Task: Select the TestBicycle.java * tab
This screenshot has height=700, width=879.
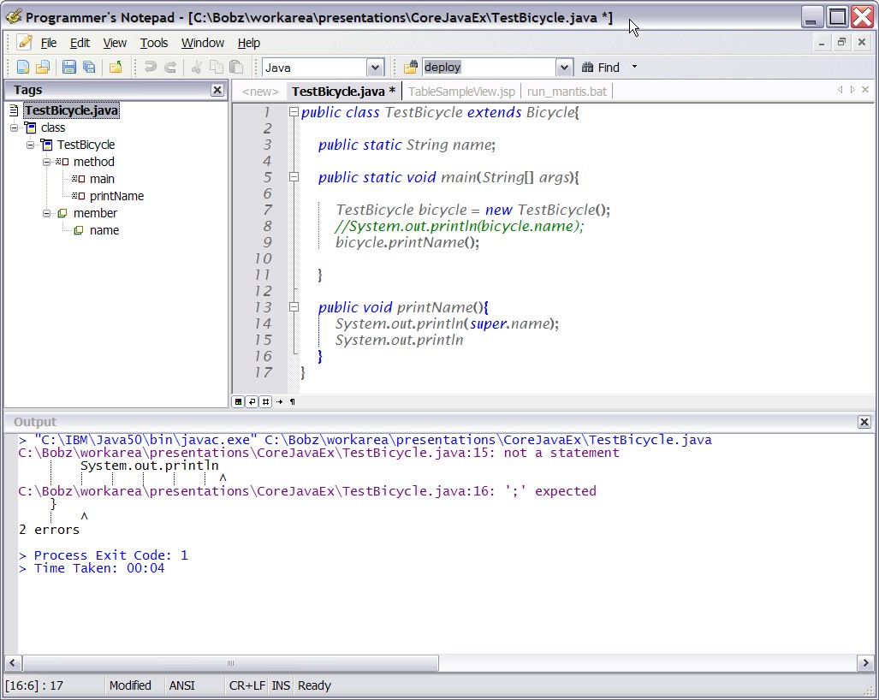Action: [343, 92]
